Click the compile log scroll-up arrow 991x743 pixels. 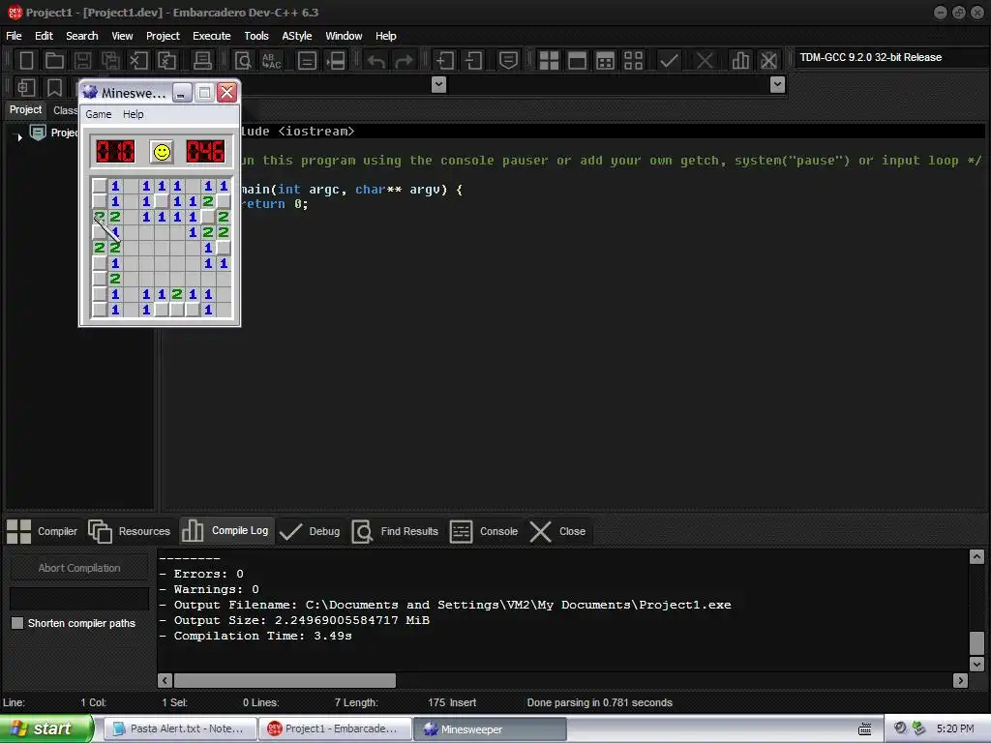coord(976,556)
